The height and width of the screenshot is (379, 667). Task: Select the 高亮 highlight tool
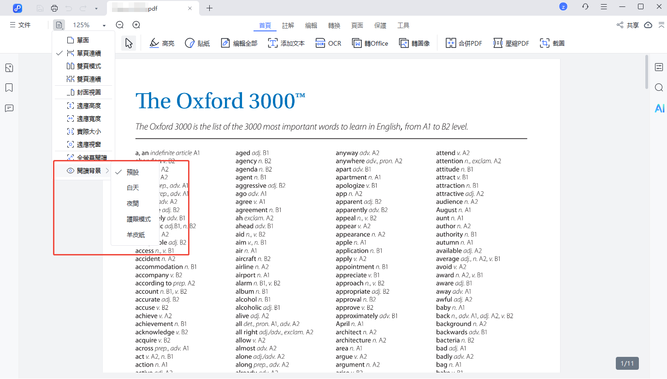pyautogui.click(x=162, y=43)
